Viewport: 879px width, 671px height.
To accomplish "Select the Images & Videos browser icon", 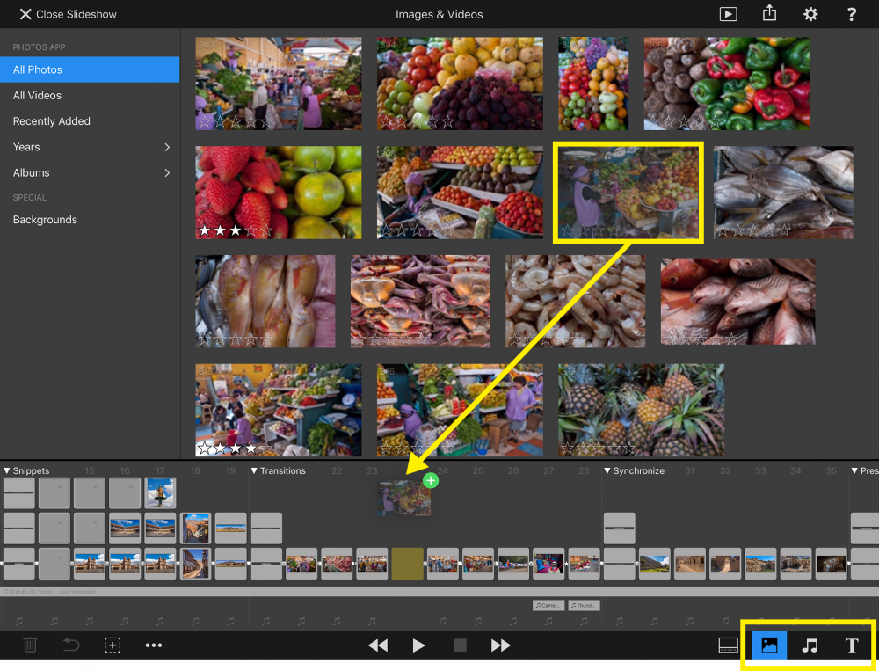I will click(769, 645).
